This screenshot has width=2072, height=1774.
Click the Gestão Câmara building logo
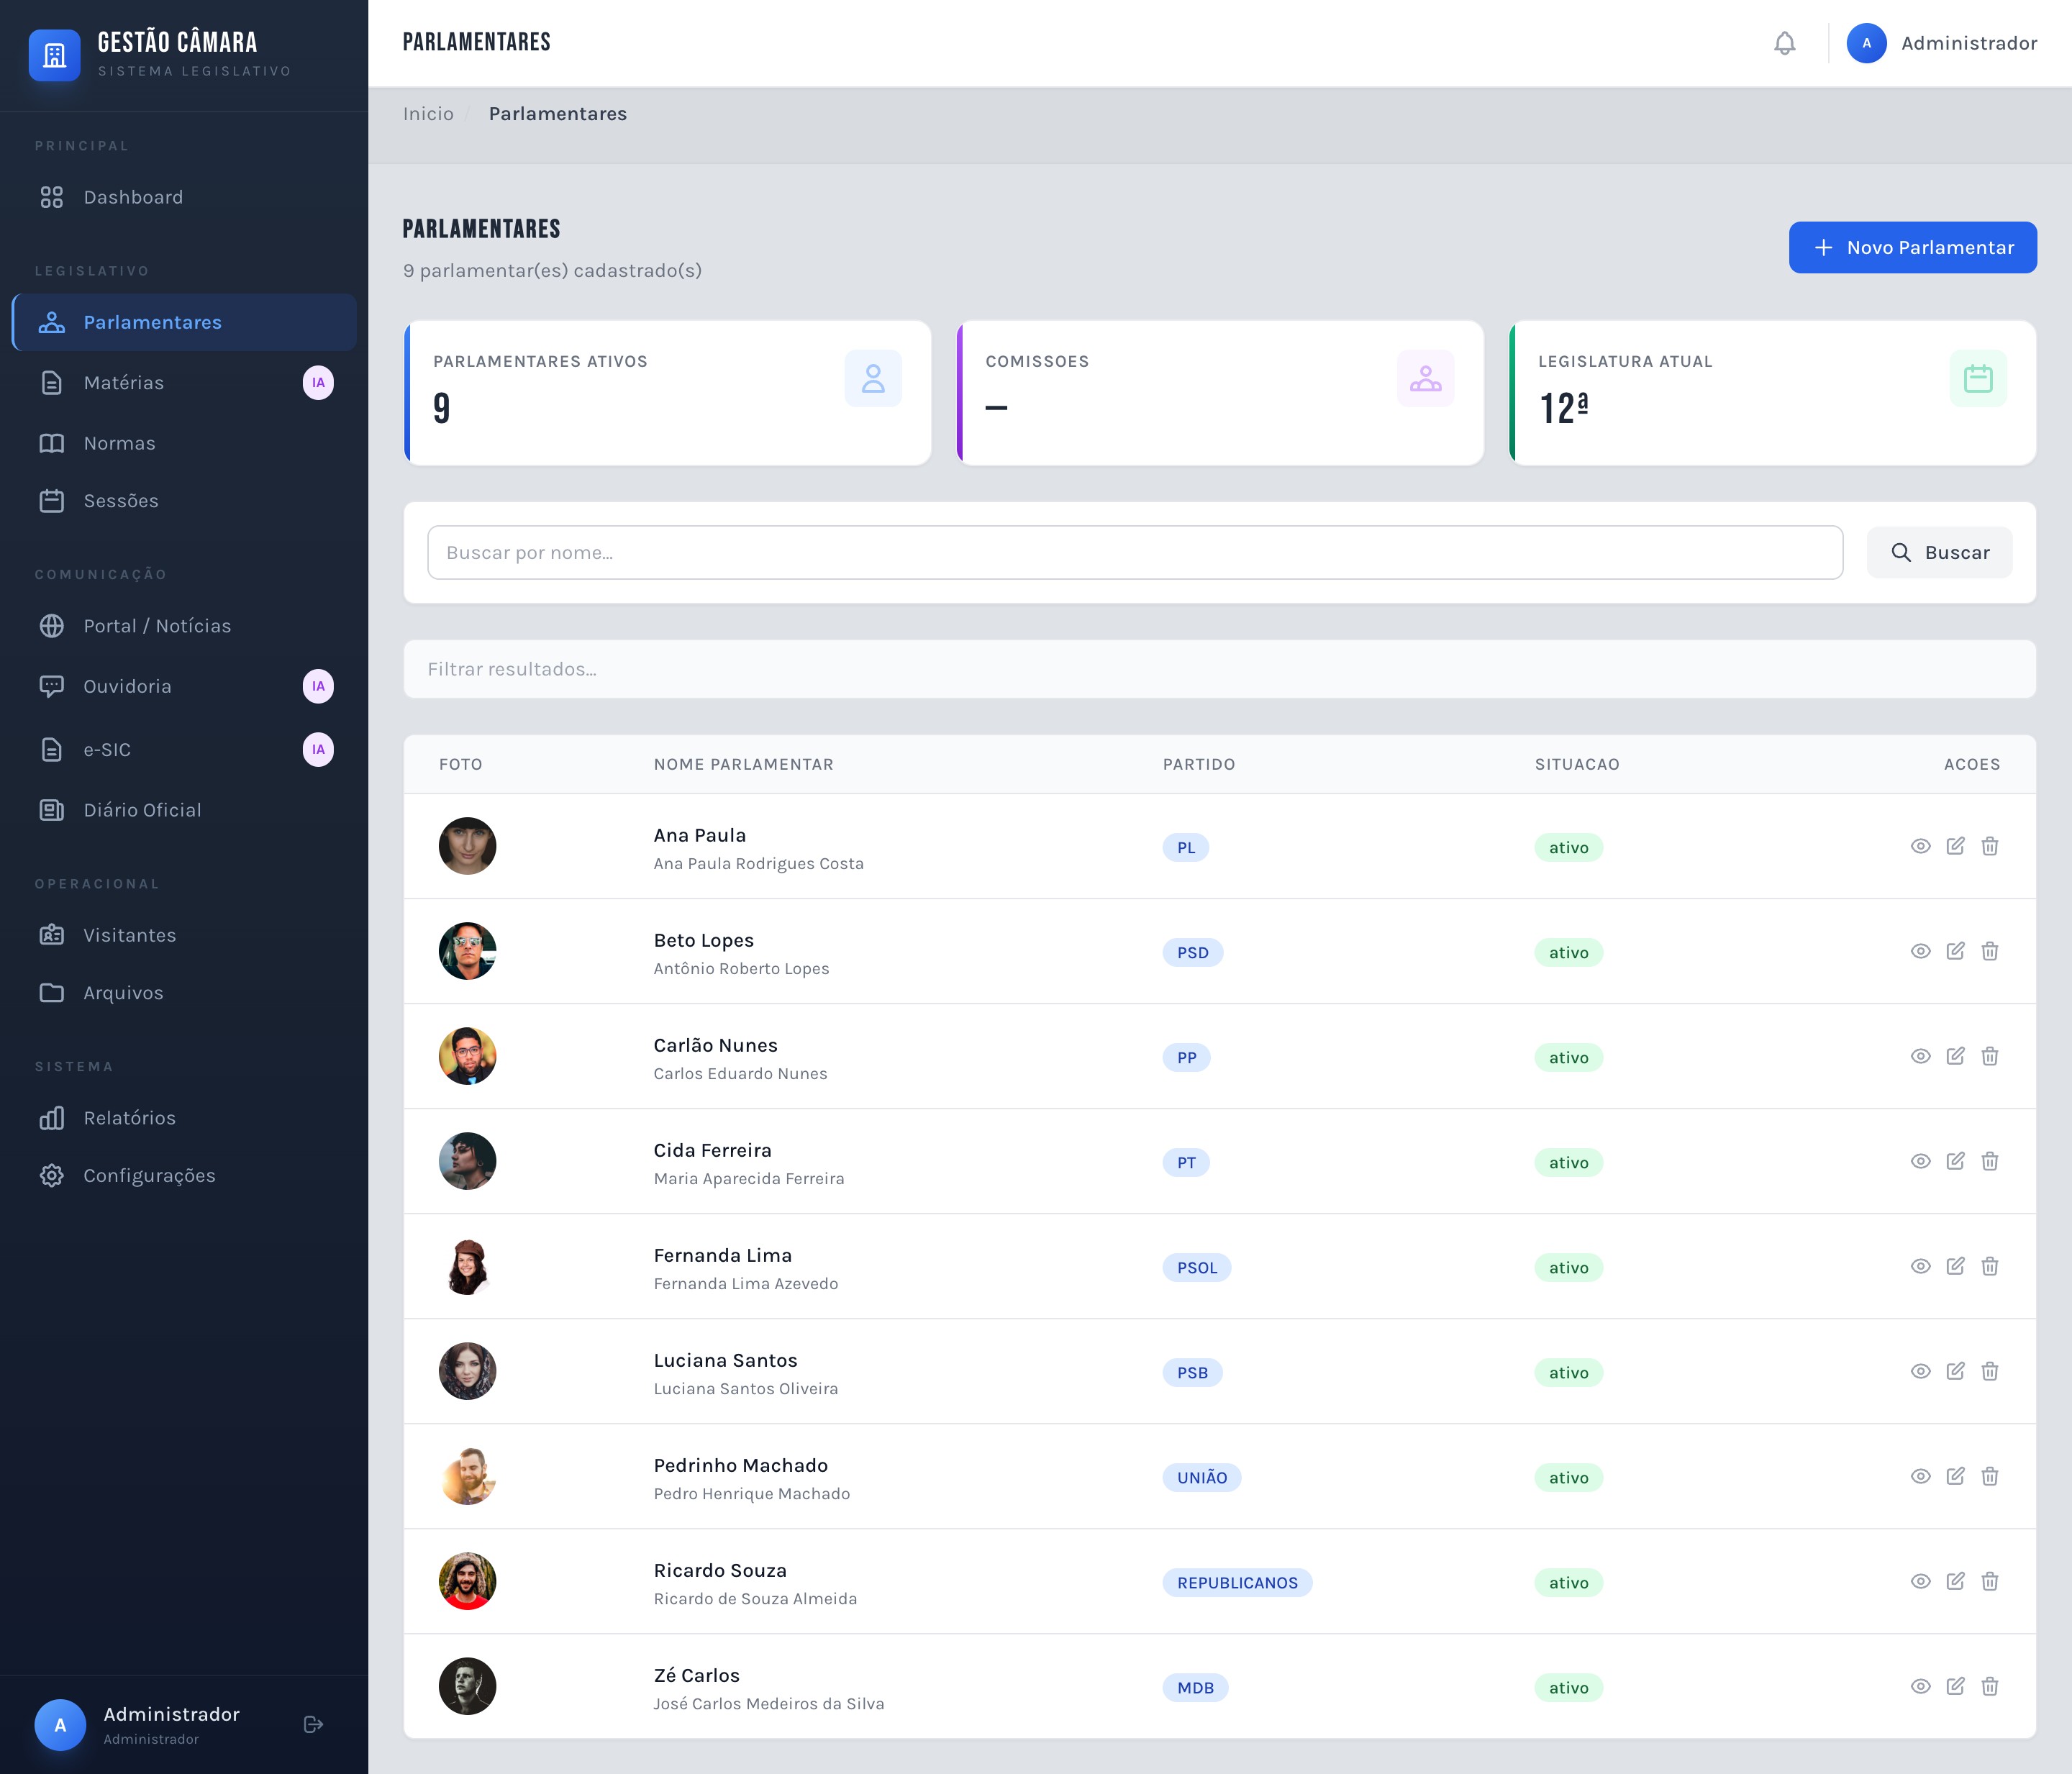coord(55,54)
